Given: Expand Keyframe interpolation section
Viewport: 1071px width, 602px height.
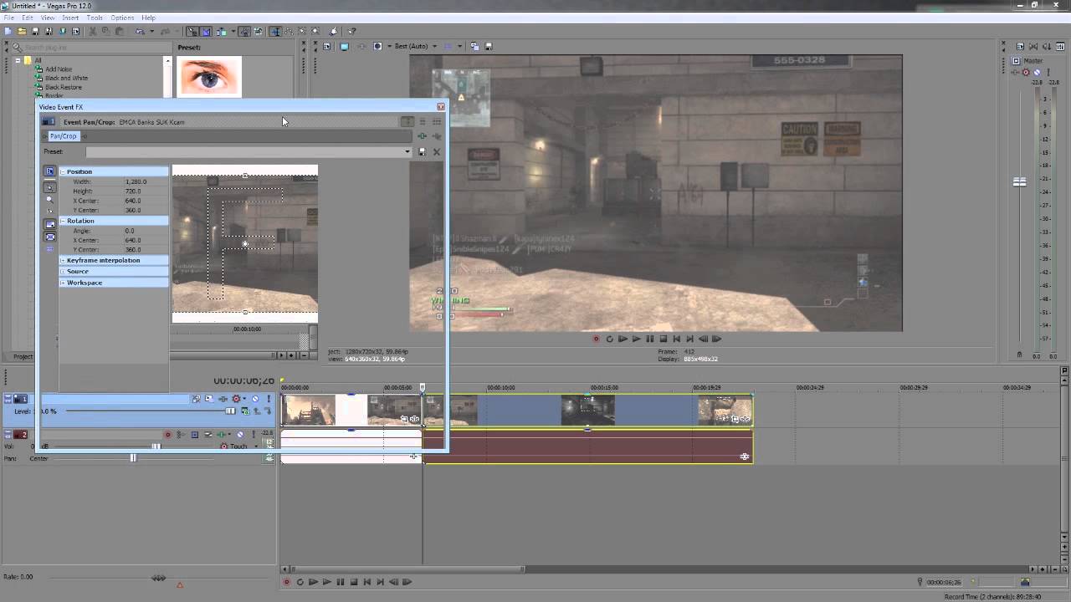Looking at the screenshot, I should tap(62, 260).
